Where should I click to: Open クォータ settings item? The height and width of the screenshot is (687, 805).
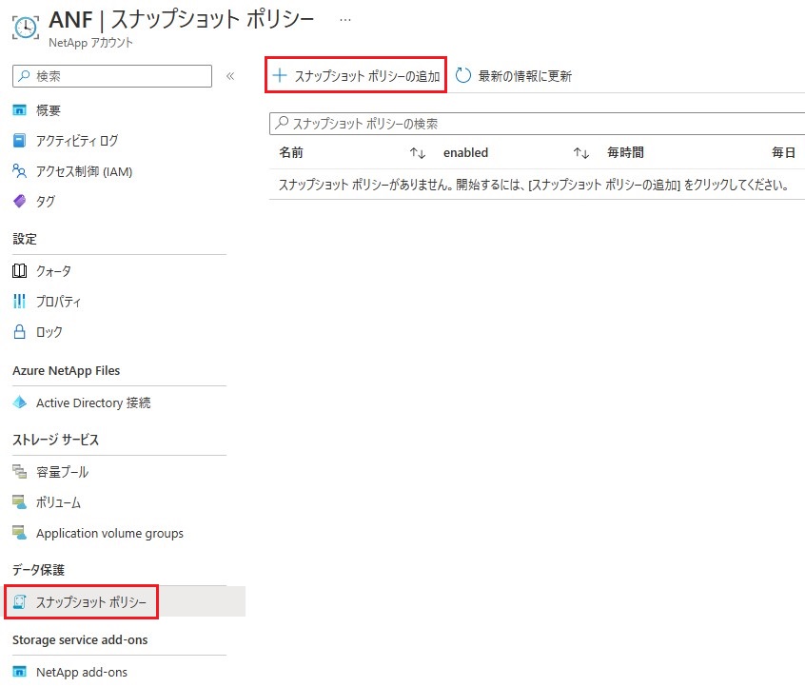53,271
